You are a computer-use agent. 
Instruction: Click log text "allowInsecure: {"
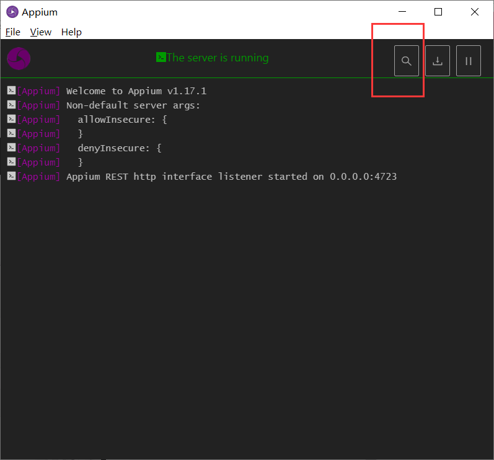pyautogui.click(x=122, y=120)
